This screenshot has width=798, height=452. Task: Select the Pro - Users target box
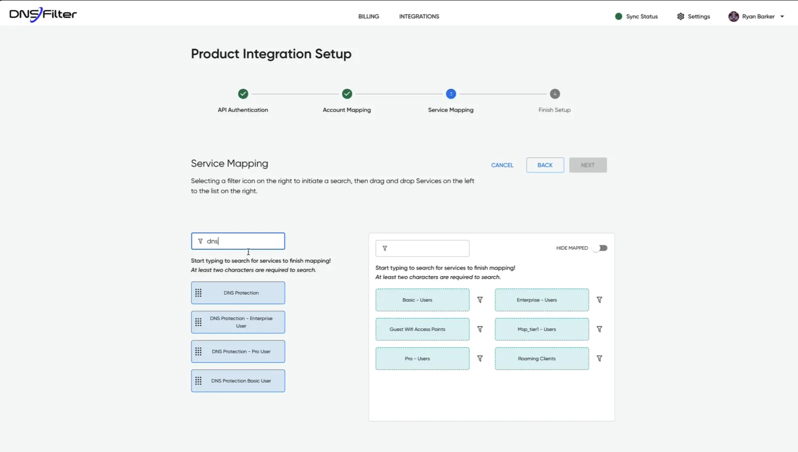[x=422, y=359]
